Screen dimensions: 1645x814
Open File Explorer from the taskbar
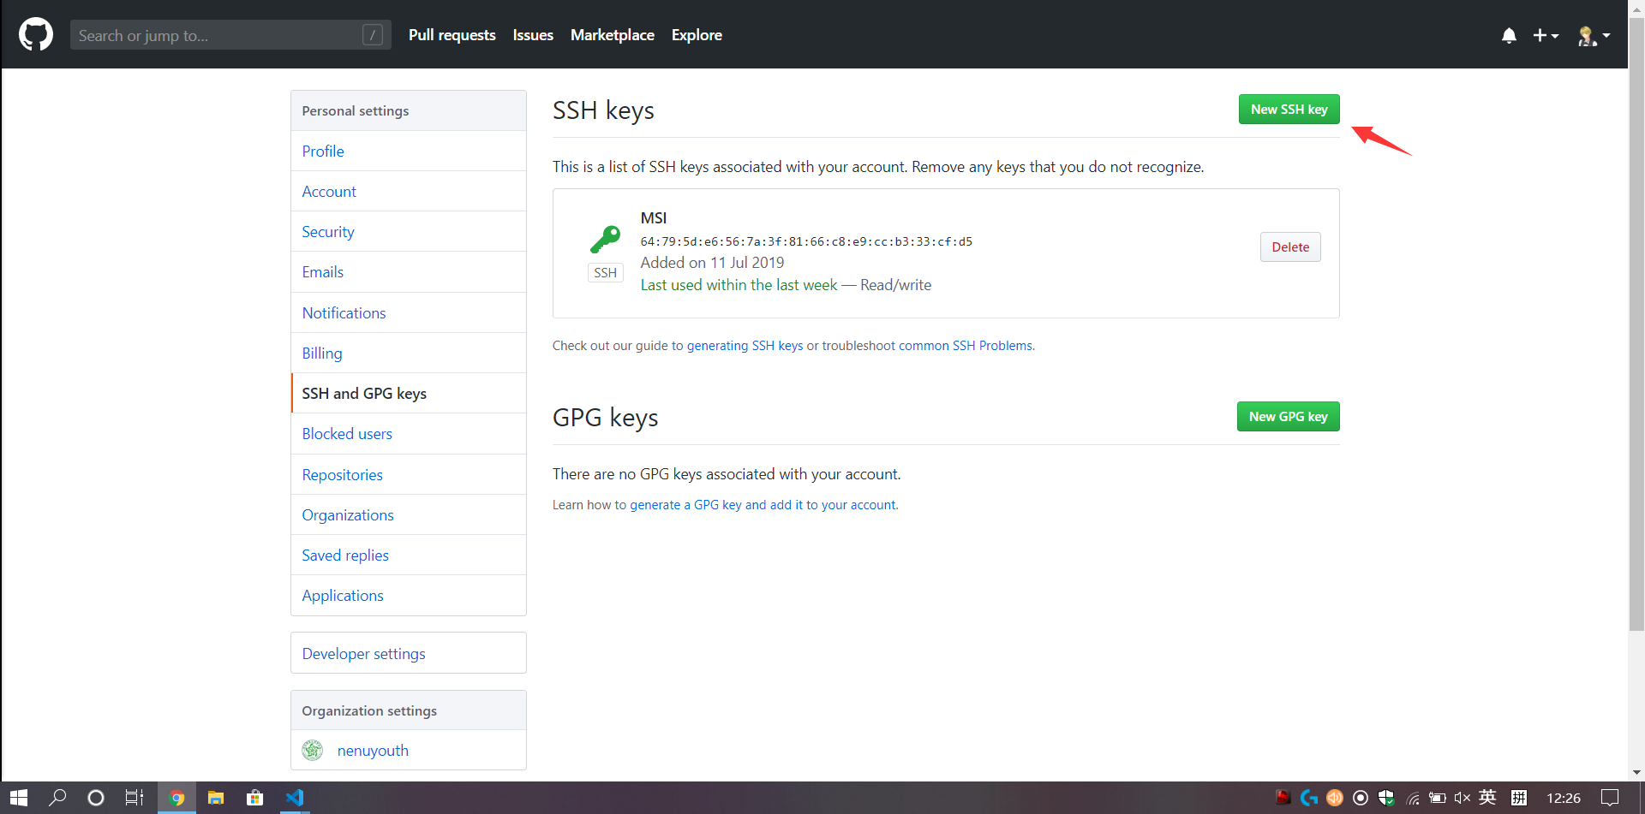[x=215, y=798]
